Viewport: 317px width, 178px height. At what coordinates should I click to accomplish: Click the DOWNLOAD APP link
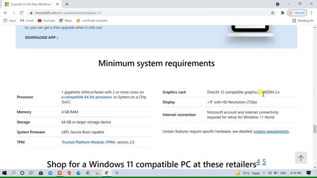pyautogui.click(x=42, y=38)
